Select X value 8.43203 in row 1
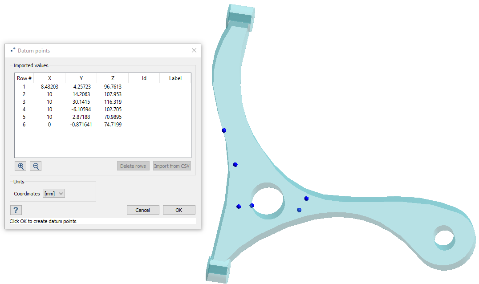The width and height of the screenshot is (479, 284). point(49,87)
